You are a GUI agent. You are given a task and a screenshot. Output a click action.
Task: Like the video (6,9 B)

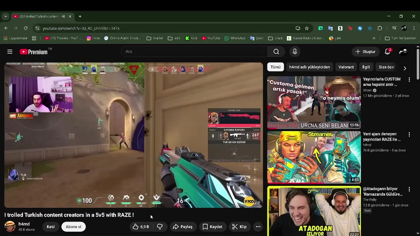coord(141,227)
